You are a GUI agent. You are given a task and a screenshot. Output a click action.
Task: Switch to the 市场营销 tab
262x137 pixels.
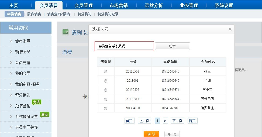click(x=119, y=5)
